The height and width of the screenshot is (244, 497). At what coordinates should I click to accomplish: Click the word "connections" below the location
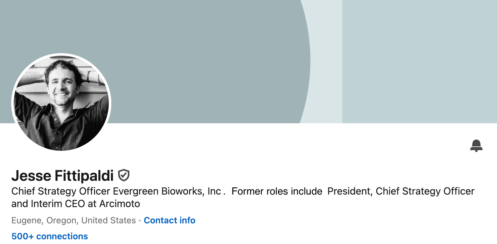click(x=62, y=236)
